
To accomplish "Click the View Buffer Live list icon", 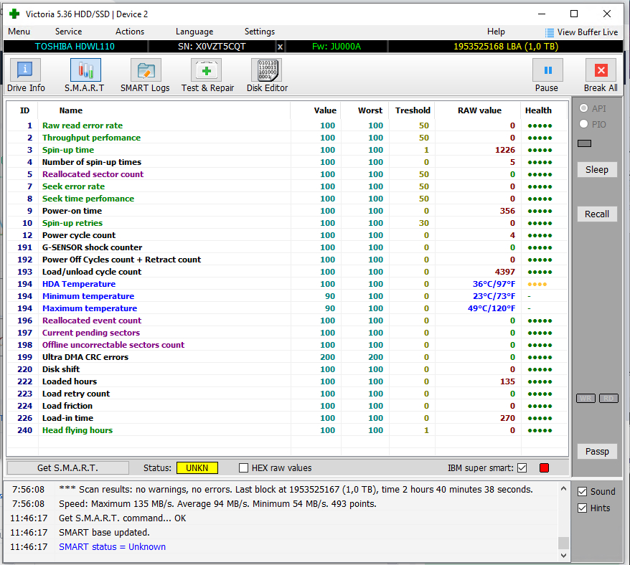I will tap(549, 32).
